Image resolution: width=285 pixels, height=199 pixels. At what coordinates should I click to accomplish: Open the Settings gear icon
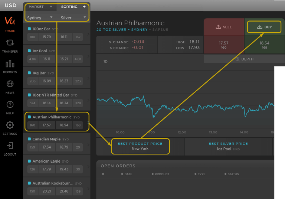click(10, 125)
